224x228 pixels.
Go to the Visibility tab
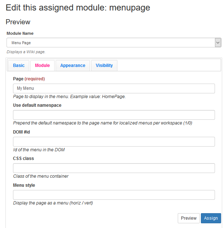coord(104,66)
